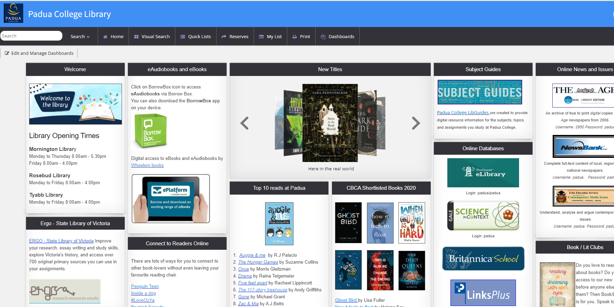Open ProQuest eLibrary database logo

pos(483,173)
